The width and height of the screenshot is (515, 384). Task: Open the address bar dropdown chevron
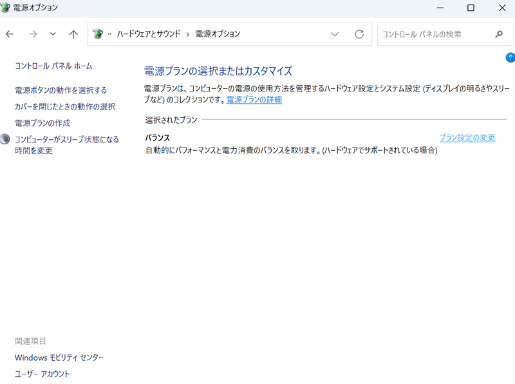point(335,34)
